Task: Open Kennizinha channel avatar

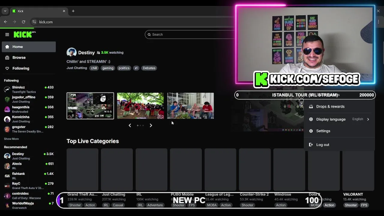Action: 7,119
